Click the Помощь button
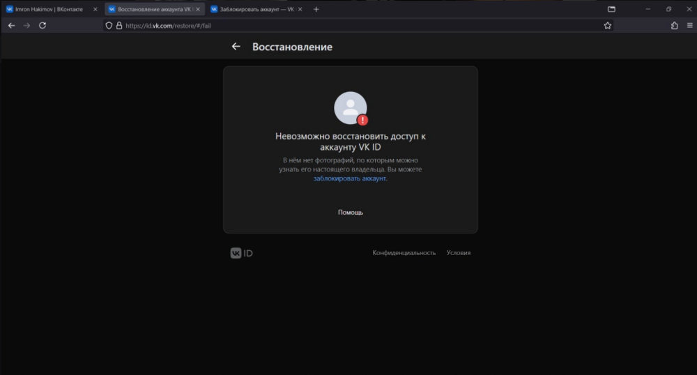 [351, 213]
